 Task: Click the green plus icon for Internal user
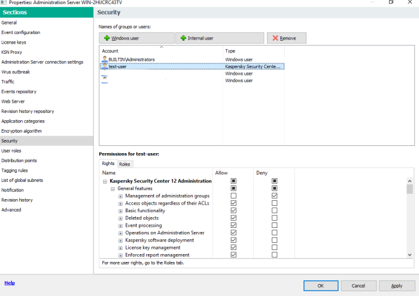pyautogui.click(x=183, y=38)
